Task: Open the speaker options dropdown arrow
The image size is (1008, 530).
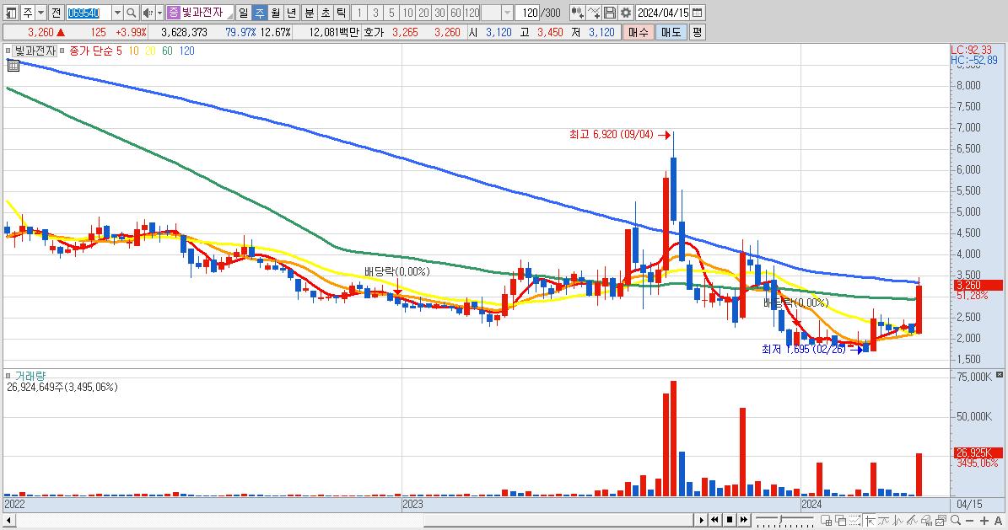Action: tap(159, 12)
